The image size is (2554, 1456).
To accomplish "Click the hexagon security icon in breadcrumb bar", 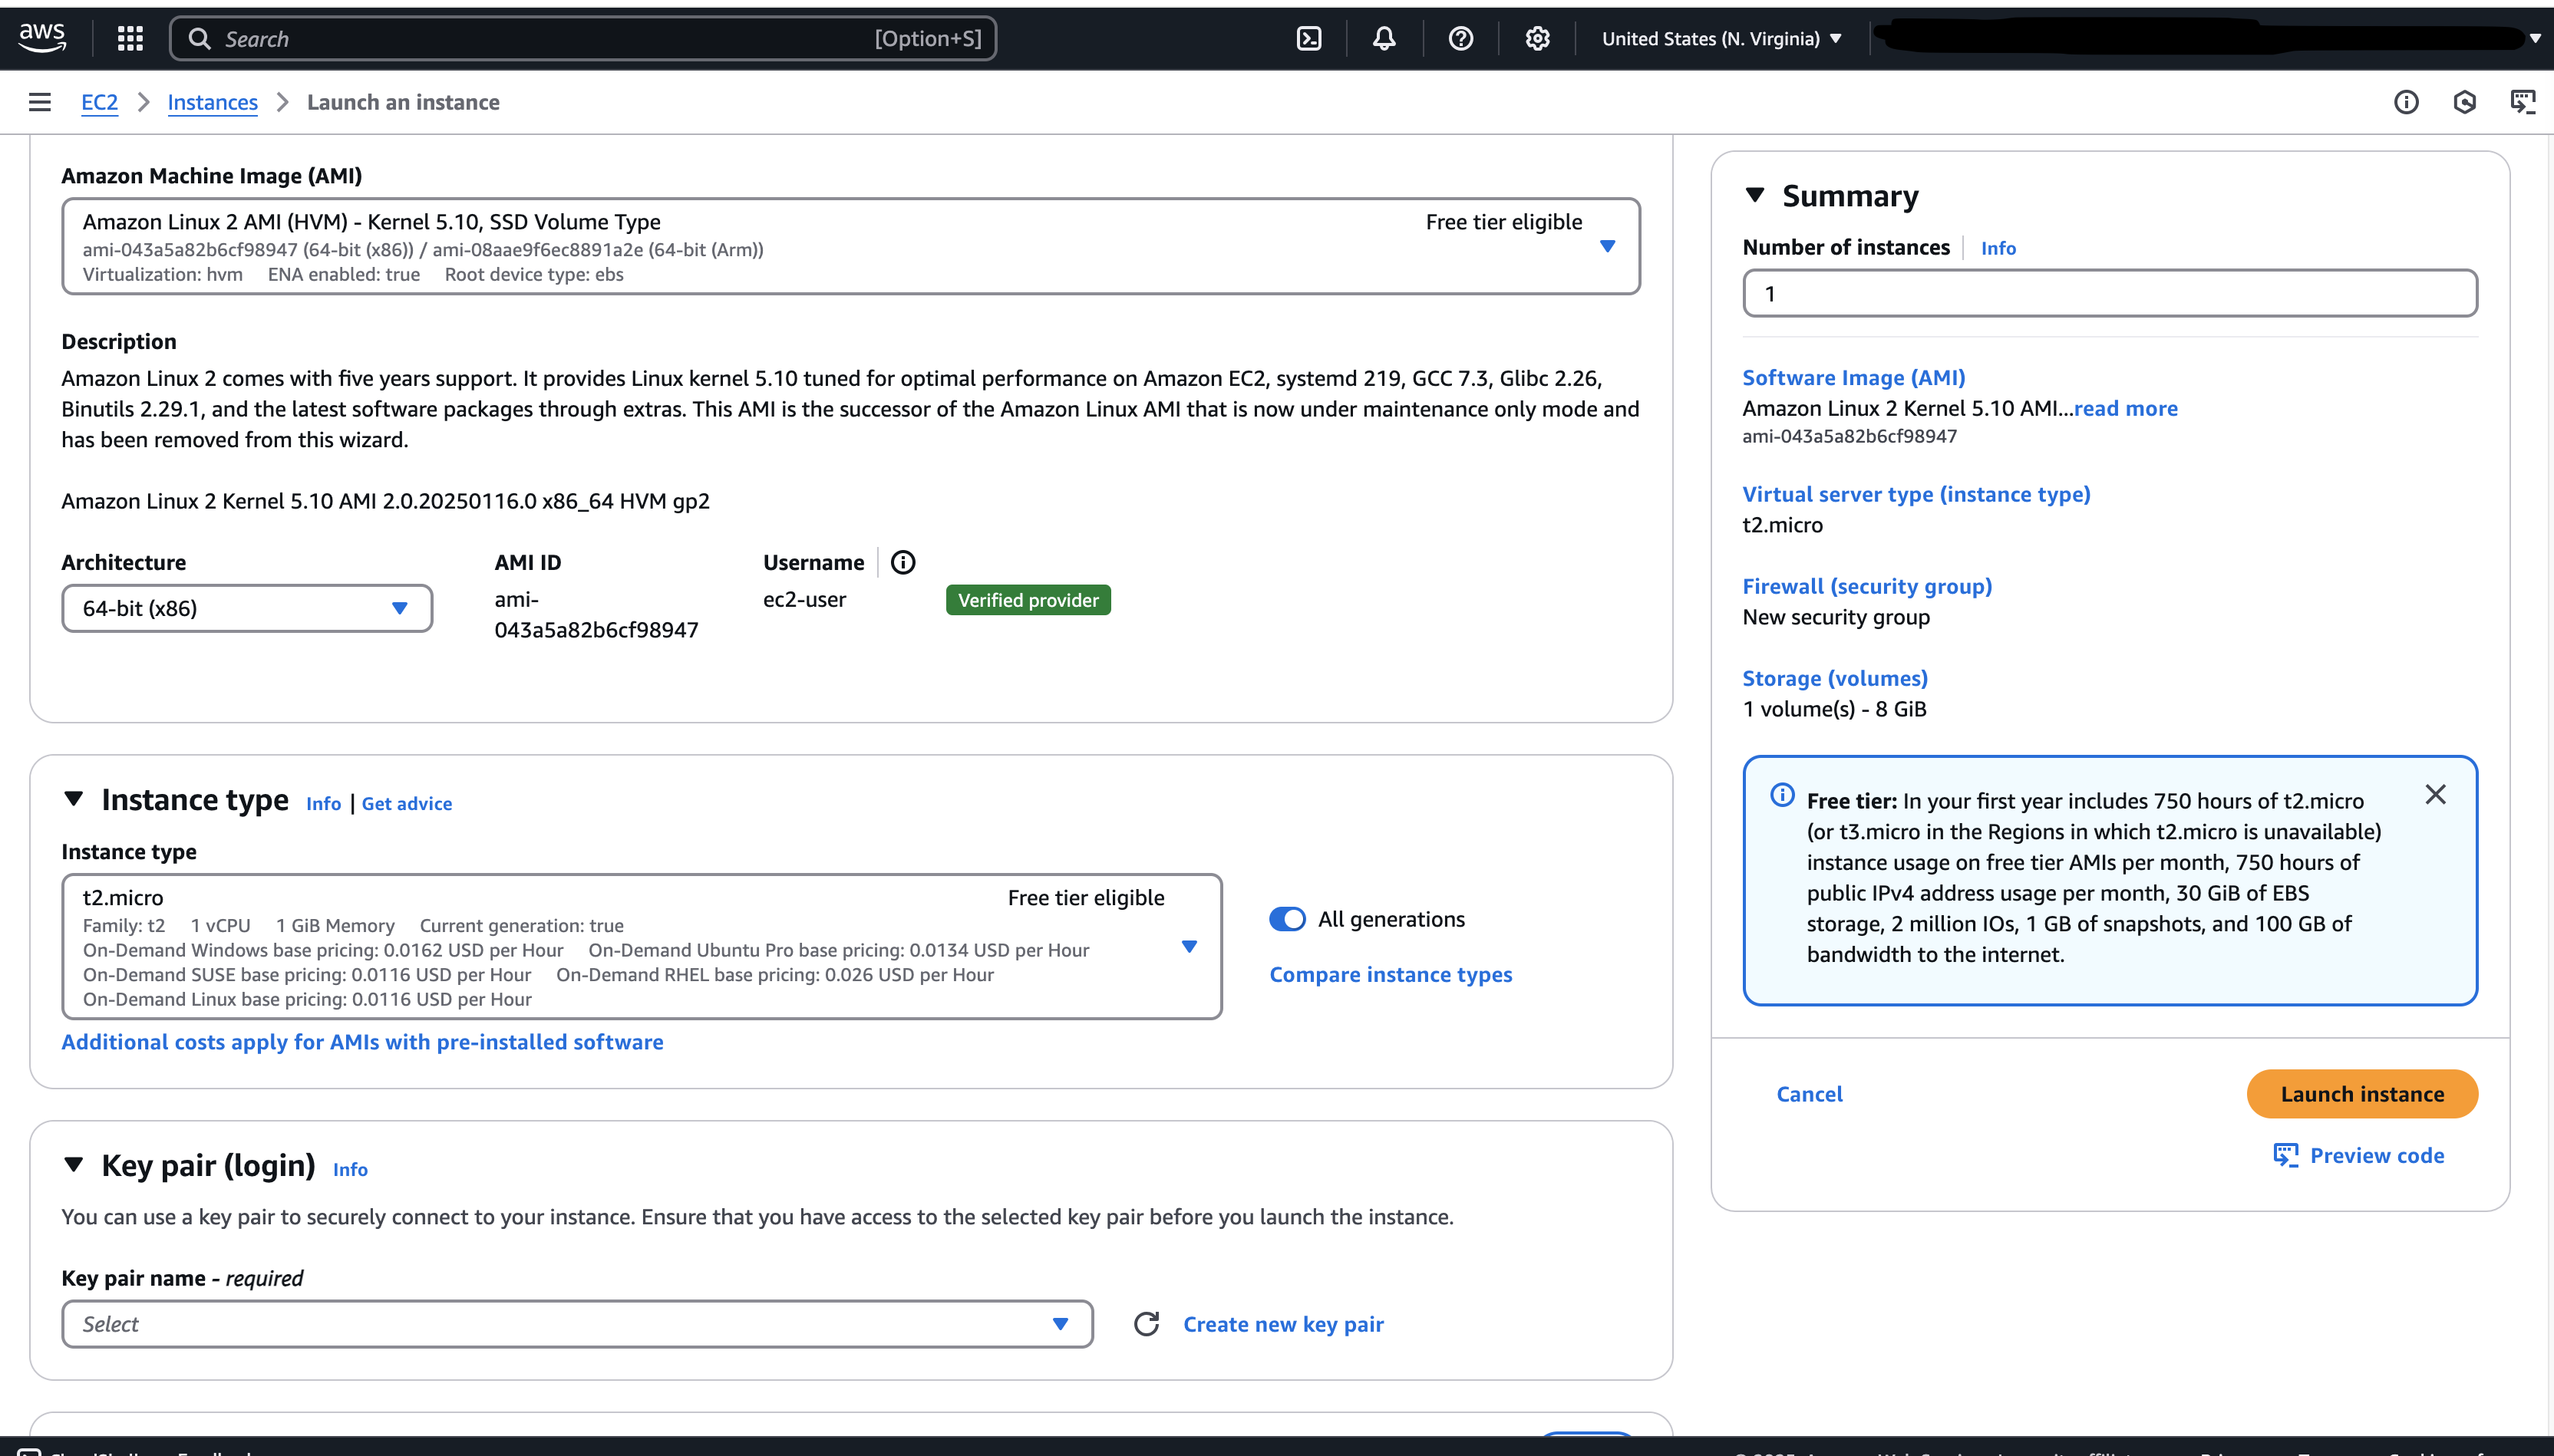I will point(2465,102).
